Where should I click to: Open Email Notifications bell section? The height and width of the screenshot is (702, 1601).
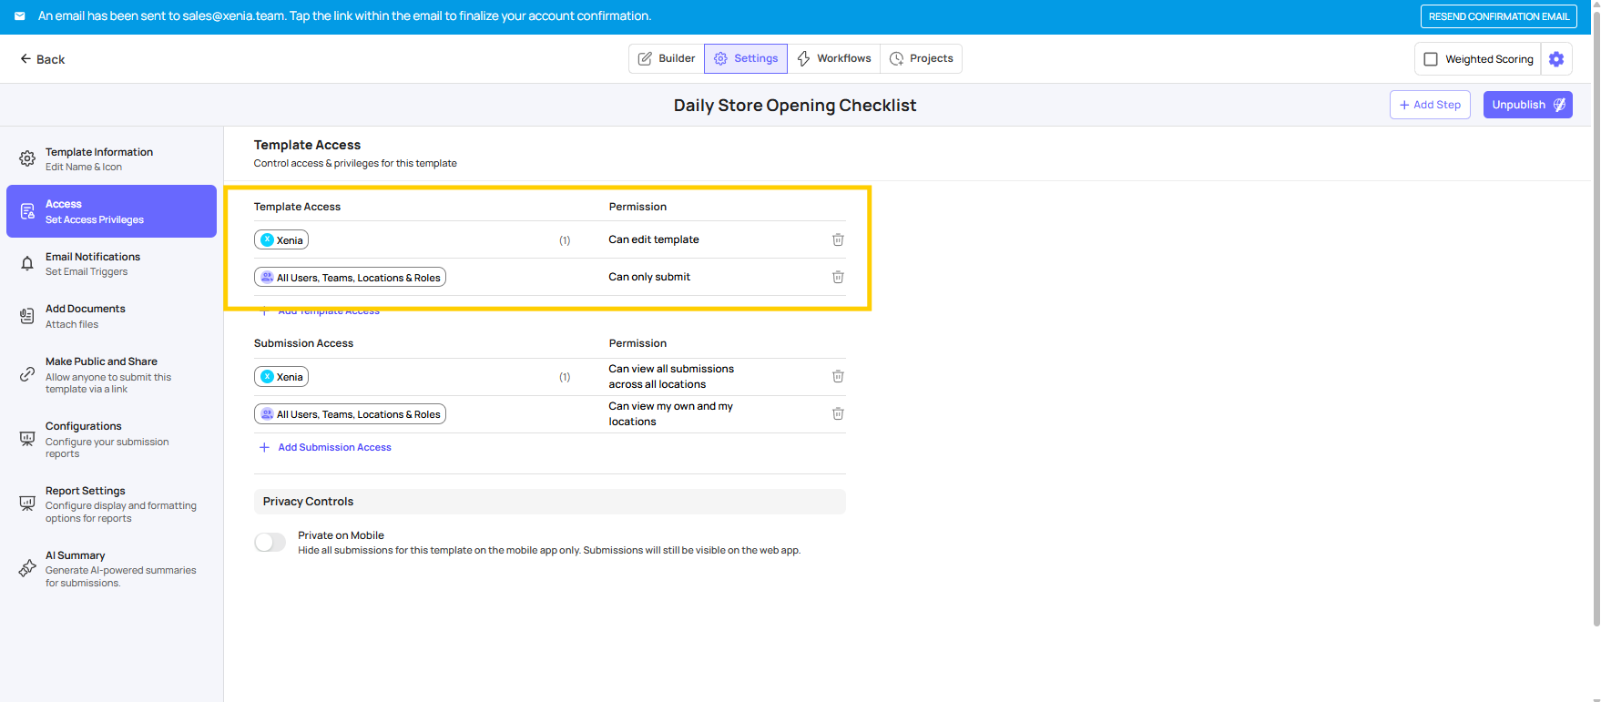click(x=27, y=264)
